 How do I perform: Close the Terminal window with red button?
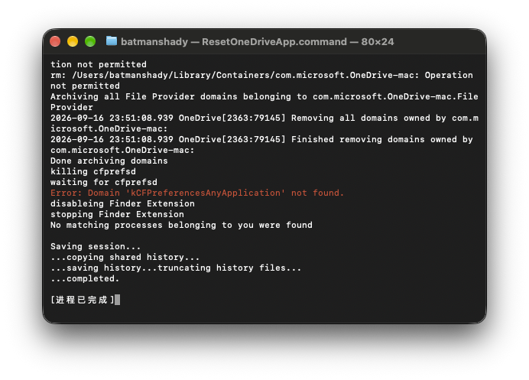[x=55, y=41]
